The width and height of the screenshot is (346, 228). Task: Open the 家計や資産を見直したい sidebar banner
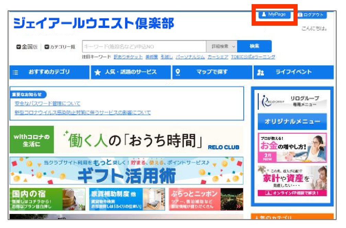tap(292, 181)
